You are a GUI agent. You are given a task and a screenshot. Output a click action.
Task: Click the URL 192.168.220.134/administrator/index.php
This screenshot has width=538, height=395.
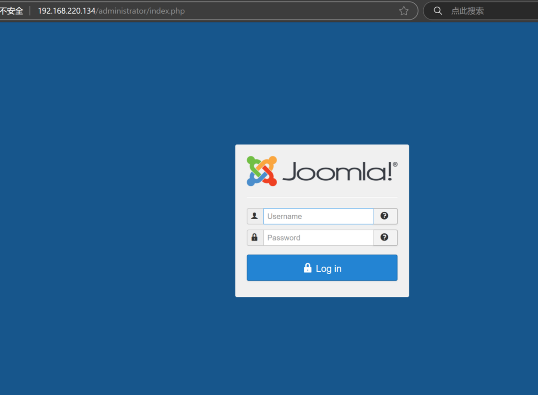(x=111, y=11)
